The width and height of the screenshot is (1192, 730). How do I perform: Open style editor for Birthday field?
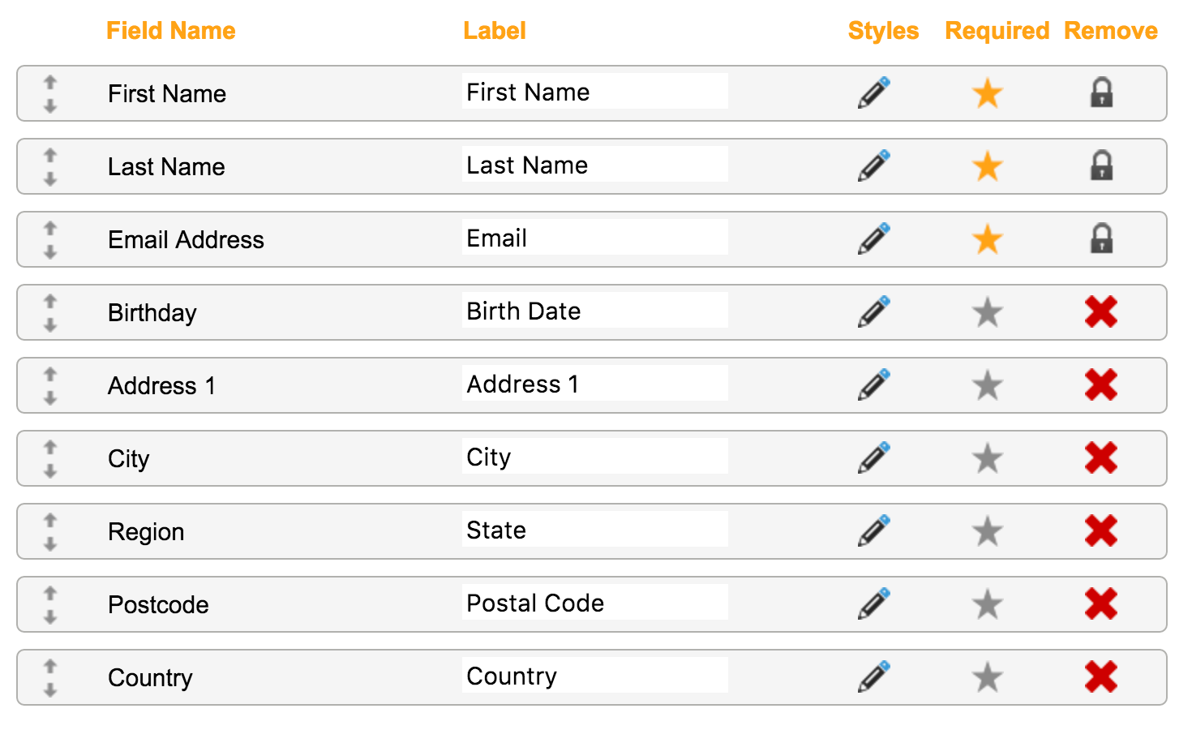pyautogui.click(x=874, y=311)
